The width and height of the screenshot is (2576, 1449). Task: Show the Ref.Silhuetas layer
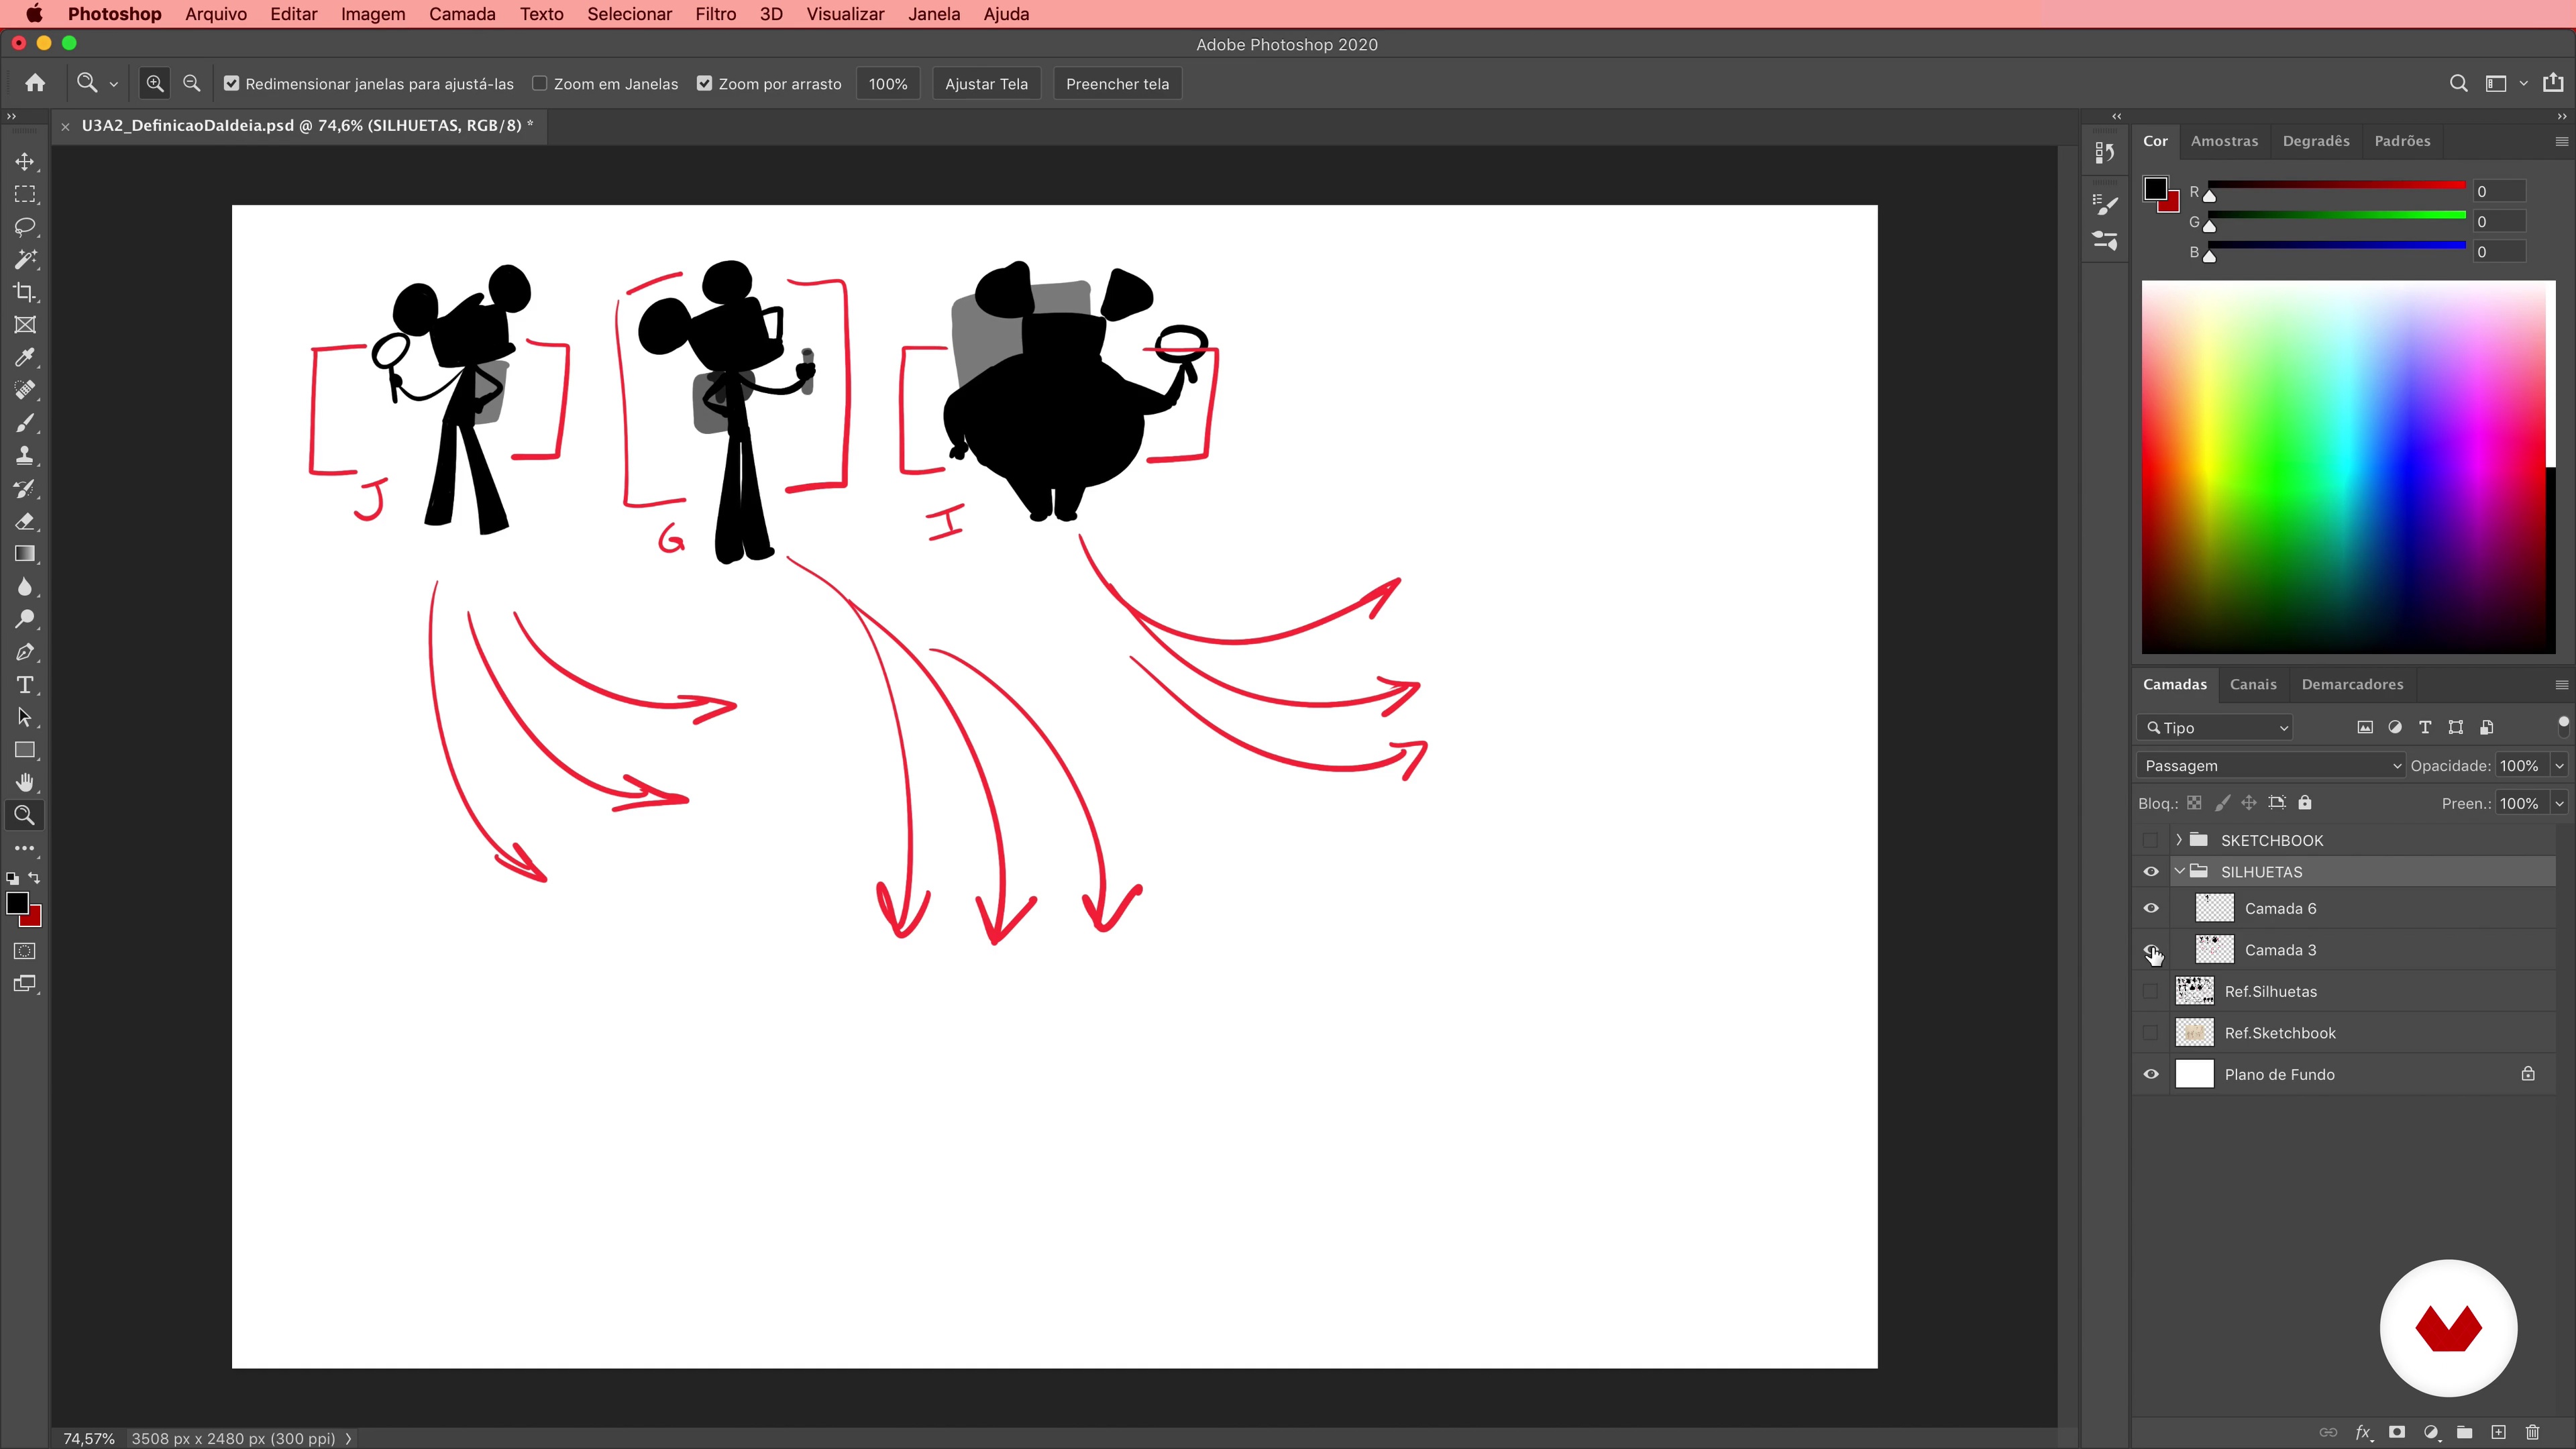[2151, 992]
